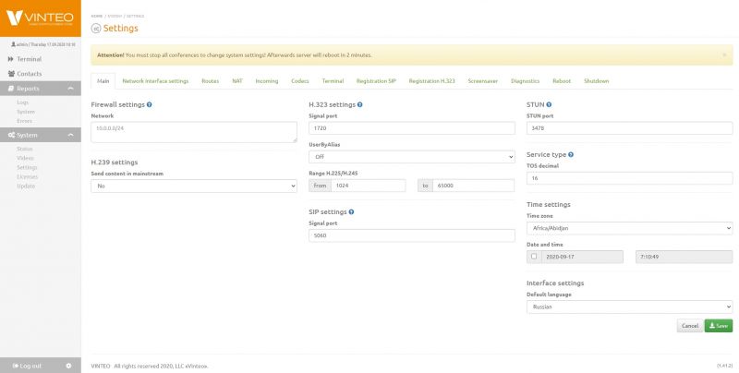Click the STUN port field

click(x=630, y=128)
